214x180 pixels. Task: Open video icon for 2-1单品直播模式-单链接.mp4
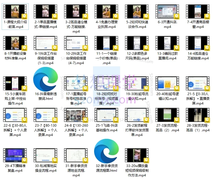click(x=45, y=11)
